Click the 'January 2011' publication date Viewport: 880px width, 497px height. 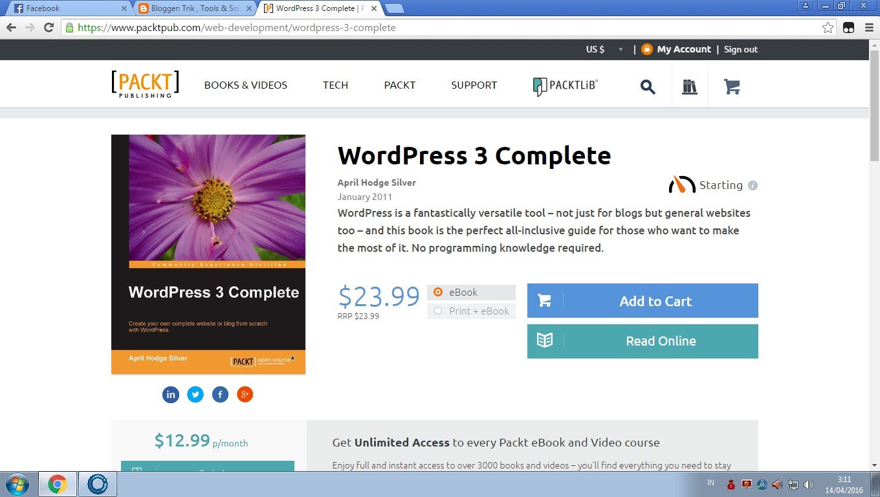(365, 197)
